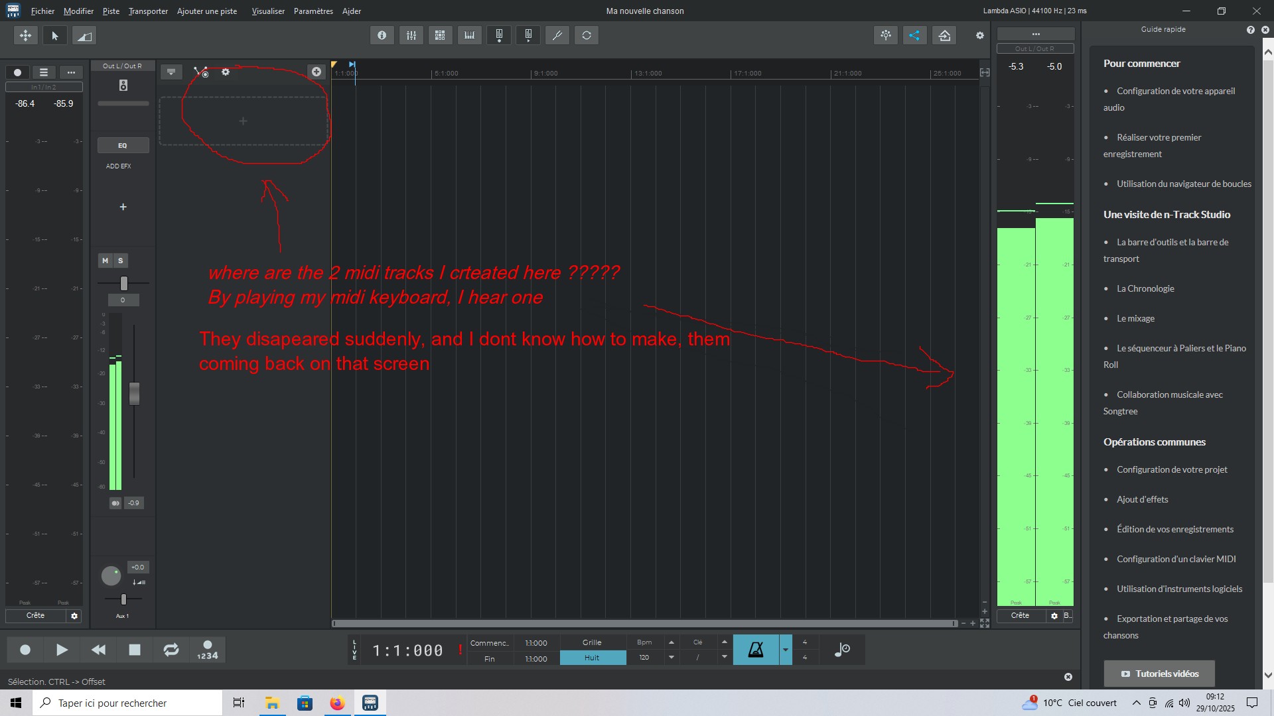The height and width of the screenshot is (716, 1274).
Task: Toggle the Solo button on channel strip
Action: pos(121,261)
